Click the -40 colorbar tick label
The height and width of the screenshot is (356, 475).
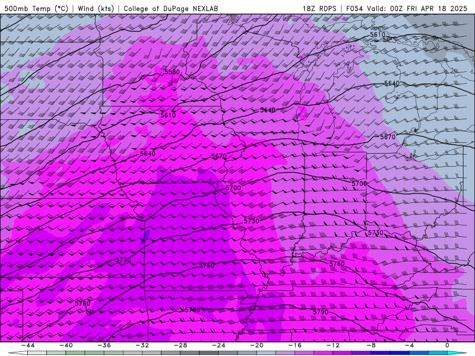tap(66, 345)
